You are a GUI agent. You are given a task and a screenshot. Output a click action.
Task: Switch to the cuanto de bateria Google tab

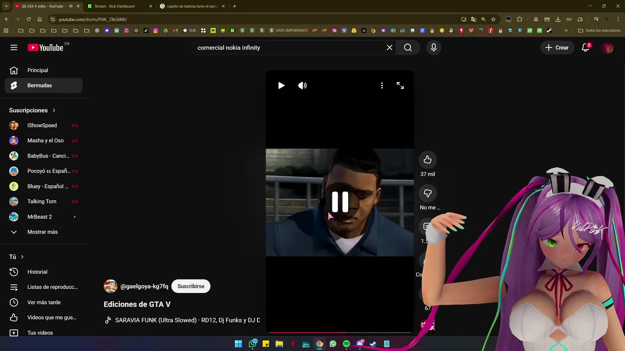[192, 6]
